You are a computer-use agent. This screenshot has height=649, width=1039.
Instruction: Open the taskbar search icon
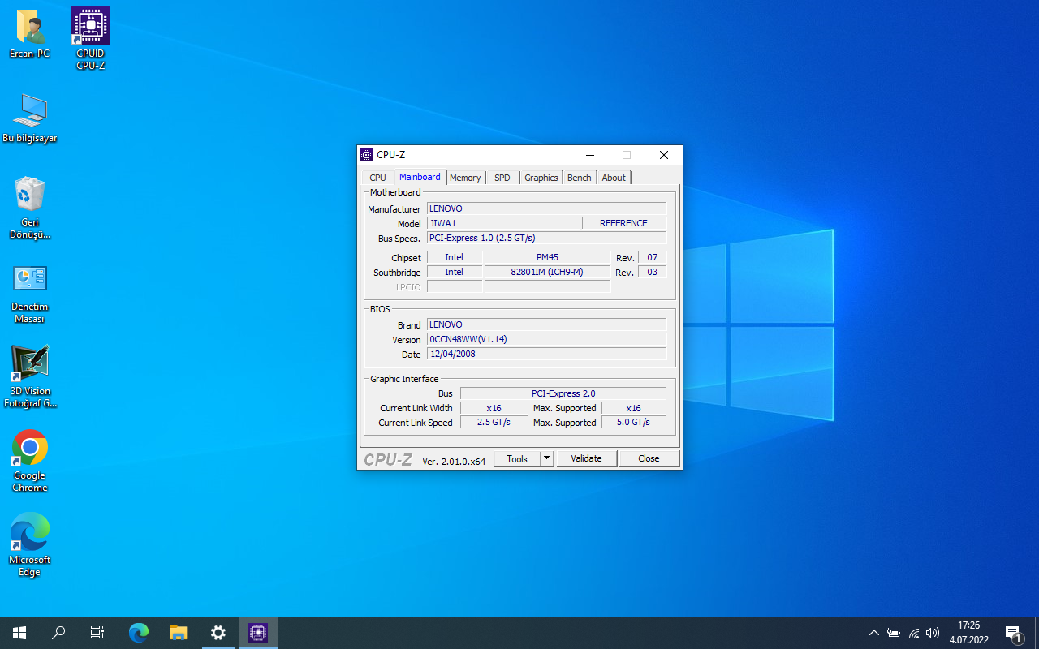(58, 633)
